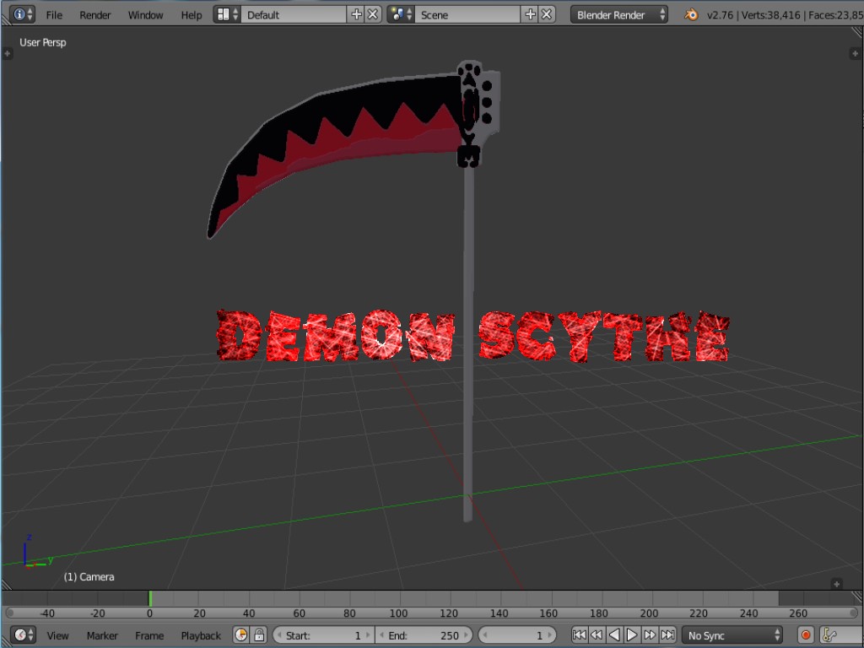Click the Play reverse button in Timeline
Screen dimensions: 864x648
(x=615, y=634)
